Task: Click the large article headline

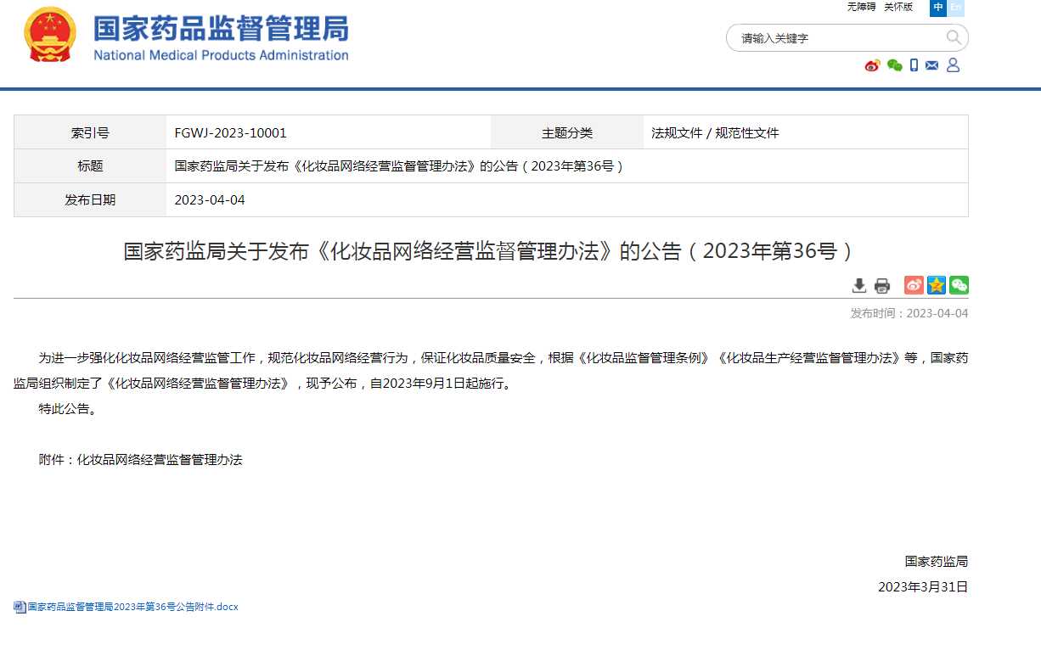Action: click(x=489, y=251)
